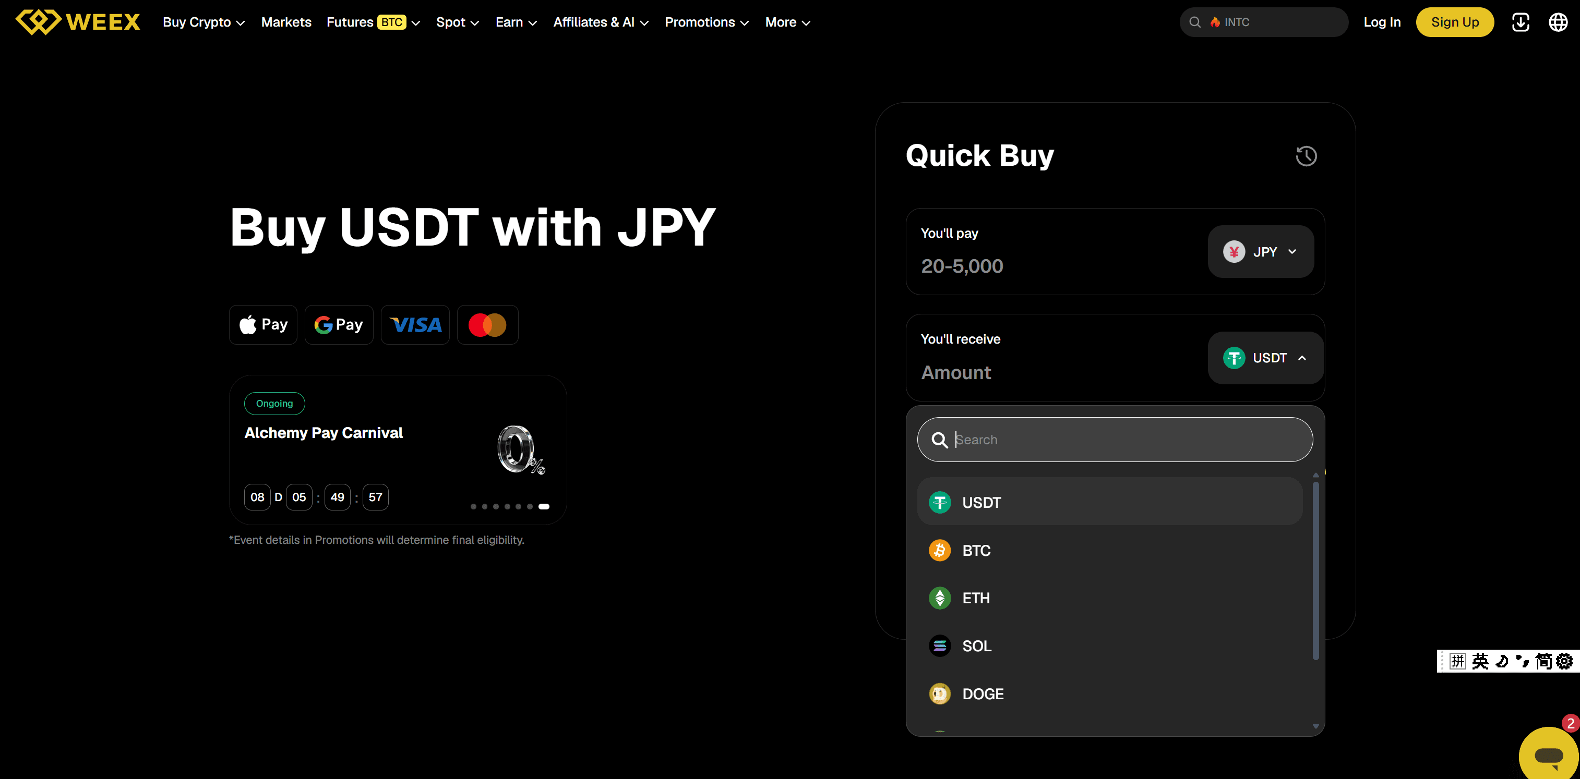Screen dimensions: 1580x779
Task: Click the USDT Tether icon in list
Action: tap(940, 503)
